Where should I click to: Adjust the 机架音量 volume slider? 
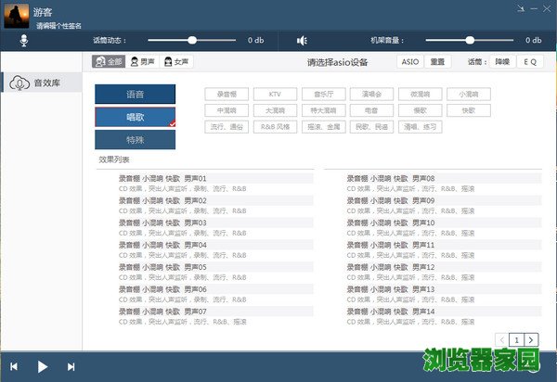coord(470,40)
